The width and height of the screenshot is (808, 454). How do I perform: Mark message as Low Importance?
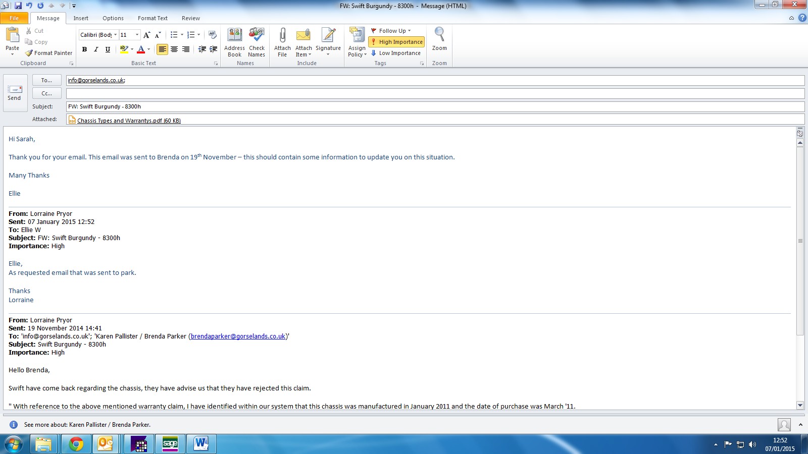tap(395, 53)
